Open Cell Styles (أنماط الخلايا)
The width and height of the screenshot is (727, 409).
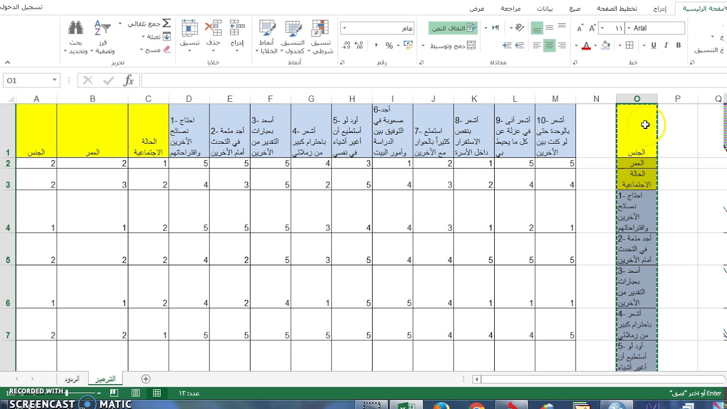267,37
